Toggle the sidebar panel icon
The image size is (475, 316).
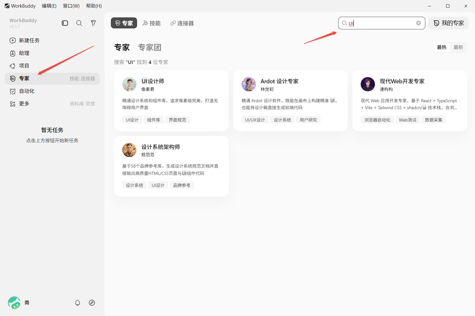tap(65, 23)
